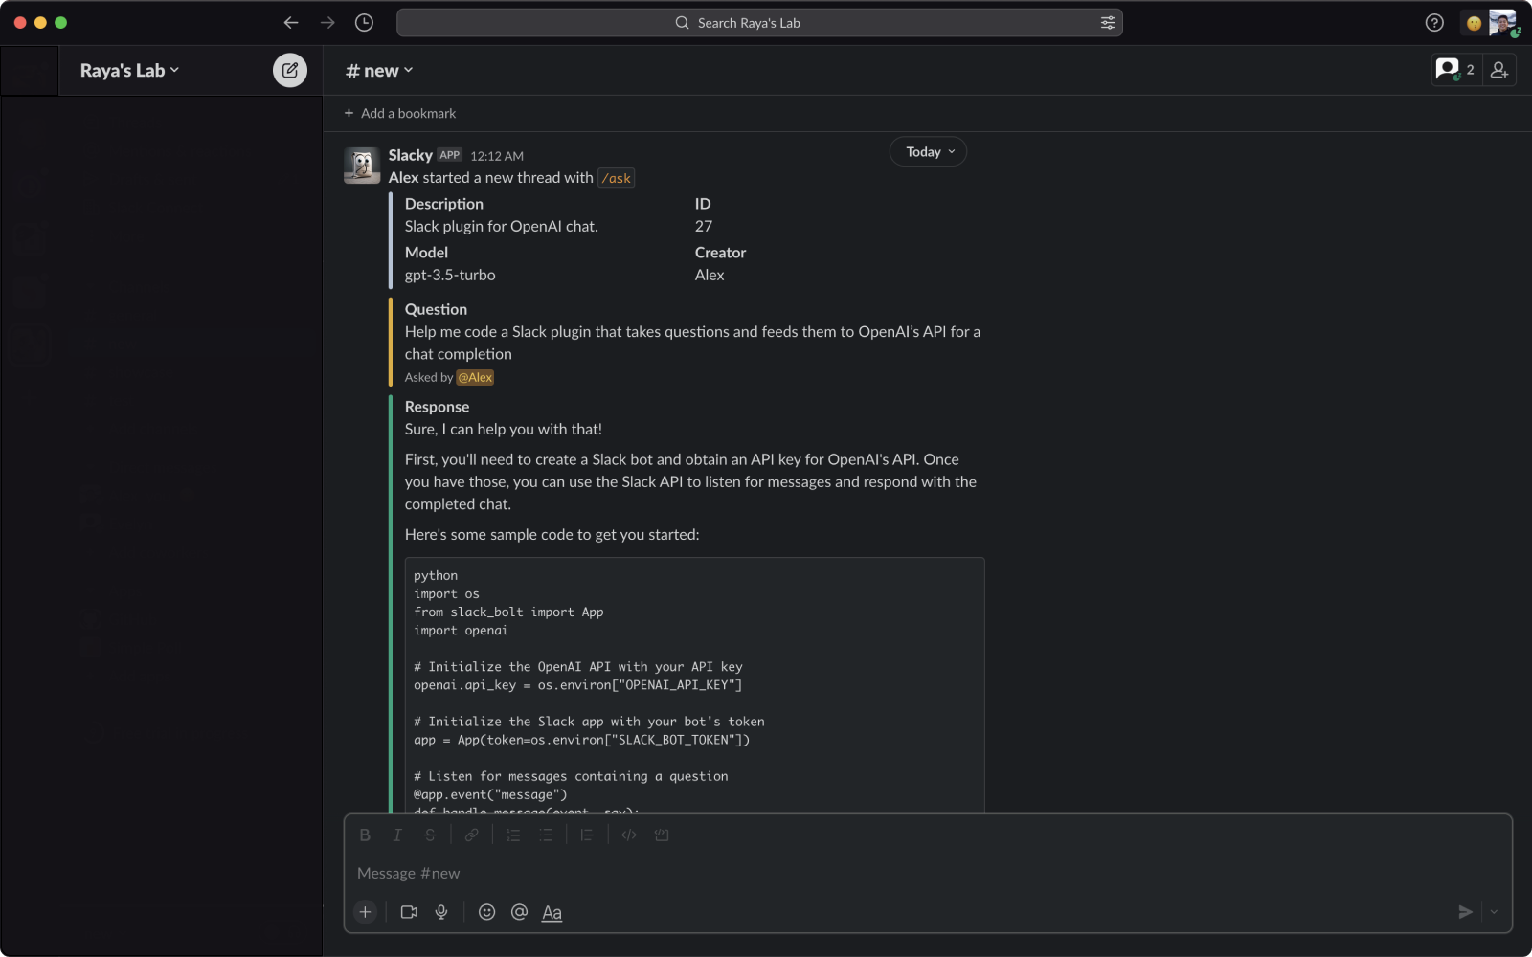
Task: Record a video clip
Action: [409, 912]
